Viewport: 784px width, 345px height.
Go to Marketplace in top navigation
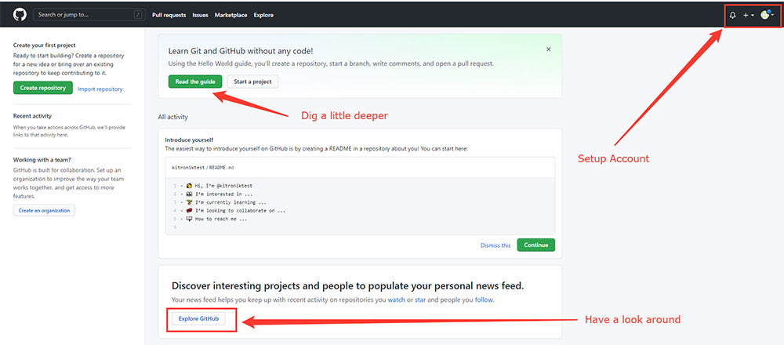(x=231, y=15)
